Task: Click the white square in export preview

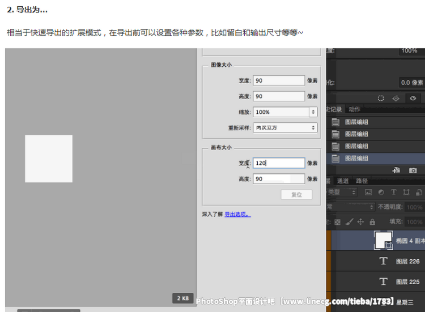Action: pyautogui.click(x=49, y=159)
